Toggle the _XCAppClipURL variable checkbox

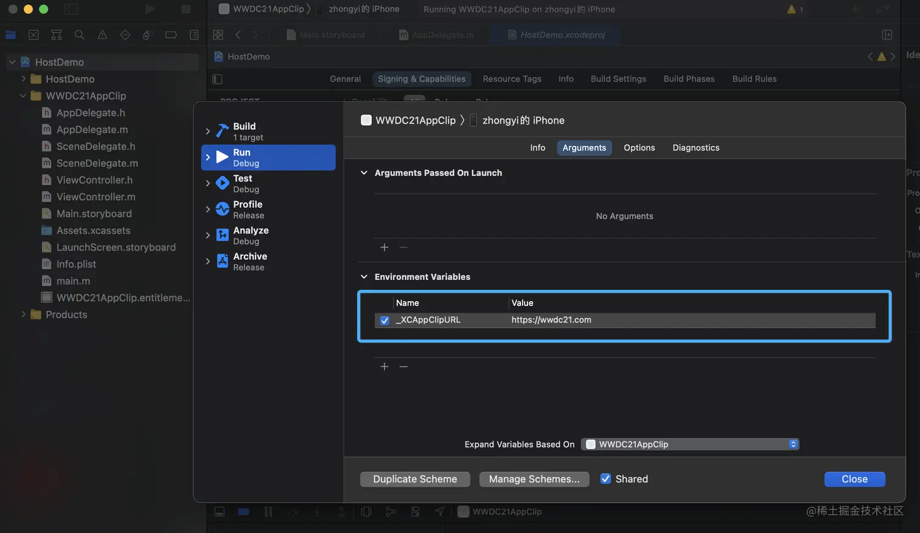pos(385,320)
